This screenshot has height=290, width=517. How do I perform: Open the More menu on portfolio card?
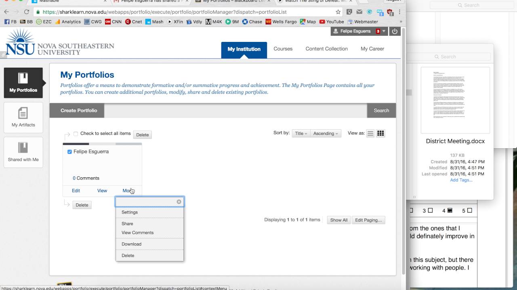[128, 191]
